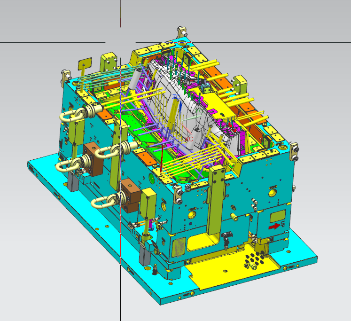
Task: Select the blue ZC axis label
Action: [176, 97]
